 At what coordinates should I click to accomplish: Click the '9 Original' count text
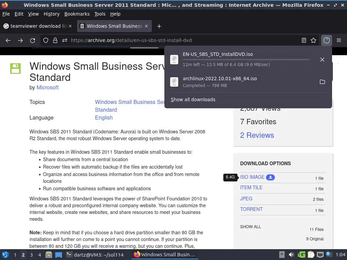tap(315, 239)
